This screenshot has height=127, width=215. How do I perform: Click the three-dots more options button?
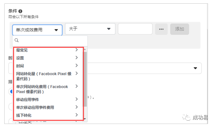point(161,29)
